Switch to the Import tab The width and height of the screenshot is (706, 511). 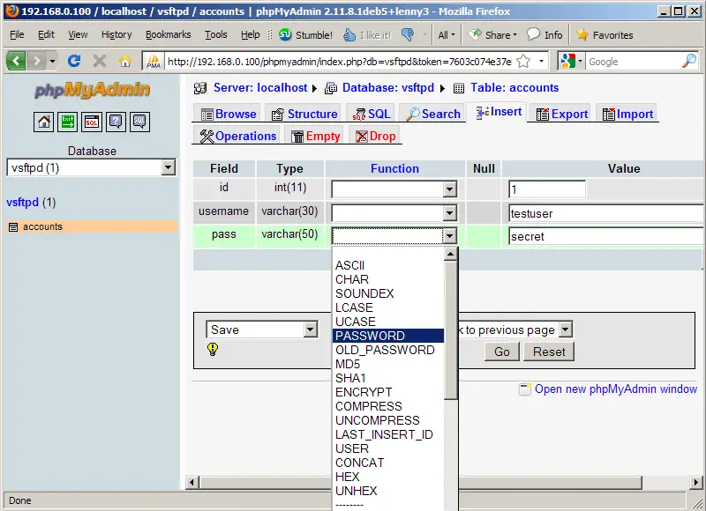627,114
